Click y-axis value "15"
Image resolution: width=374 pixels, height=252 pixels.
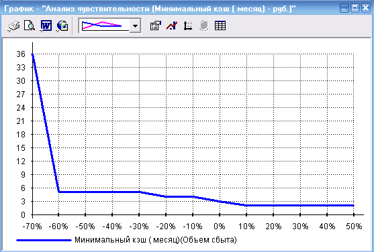click(21, 148)
